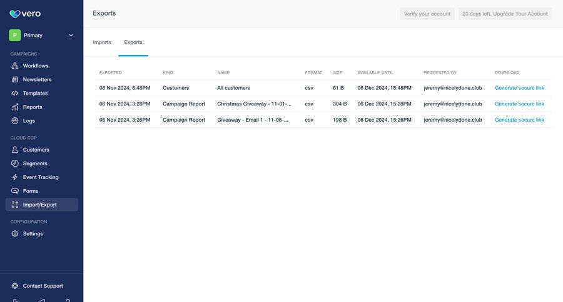The height and width of the screenshot is (302, 563).
Task: Generate secure link for Giveaway Email 1 report
Action: [520, 120]
